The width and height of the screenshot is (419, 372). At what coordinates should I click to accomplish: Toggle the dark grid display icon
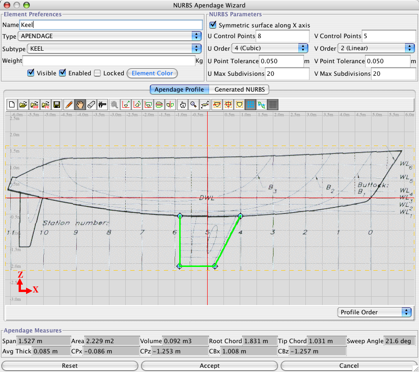[x=273, y=105]
